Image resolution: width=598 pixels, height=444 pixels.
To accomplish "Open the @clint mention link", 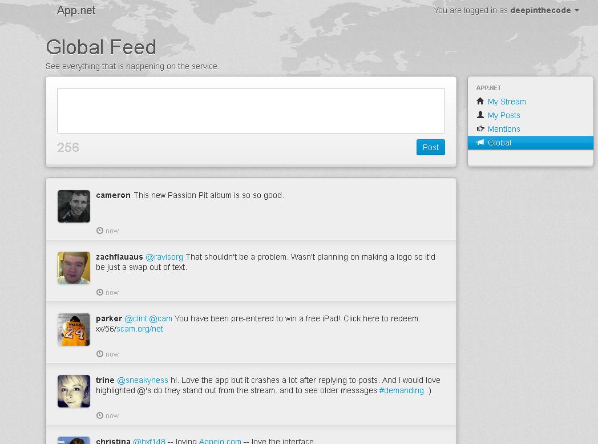I will [x=136, y=318].
